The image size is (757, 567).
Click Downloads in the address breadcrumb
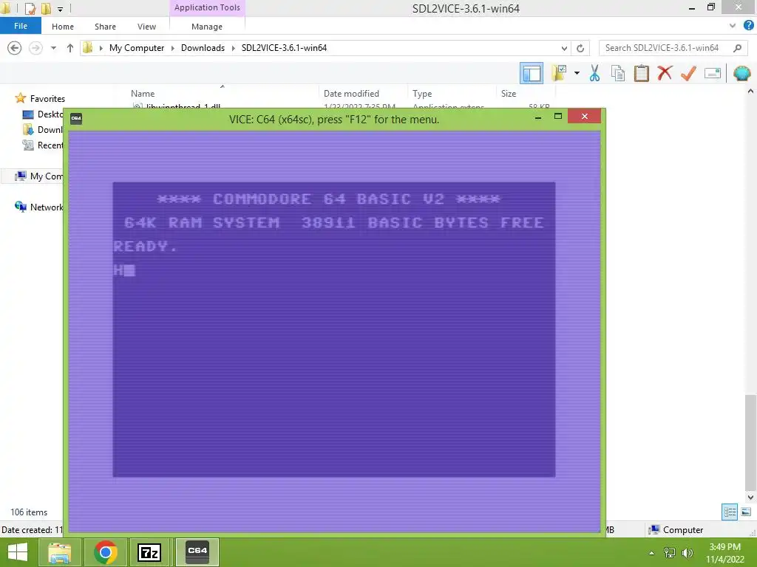(x=203, y=48)
